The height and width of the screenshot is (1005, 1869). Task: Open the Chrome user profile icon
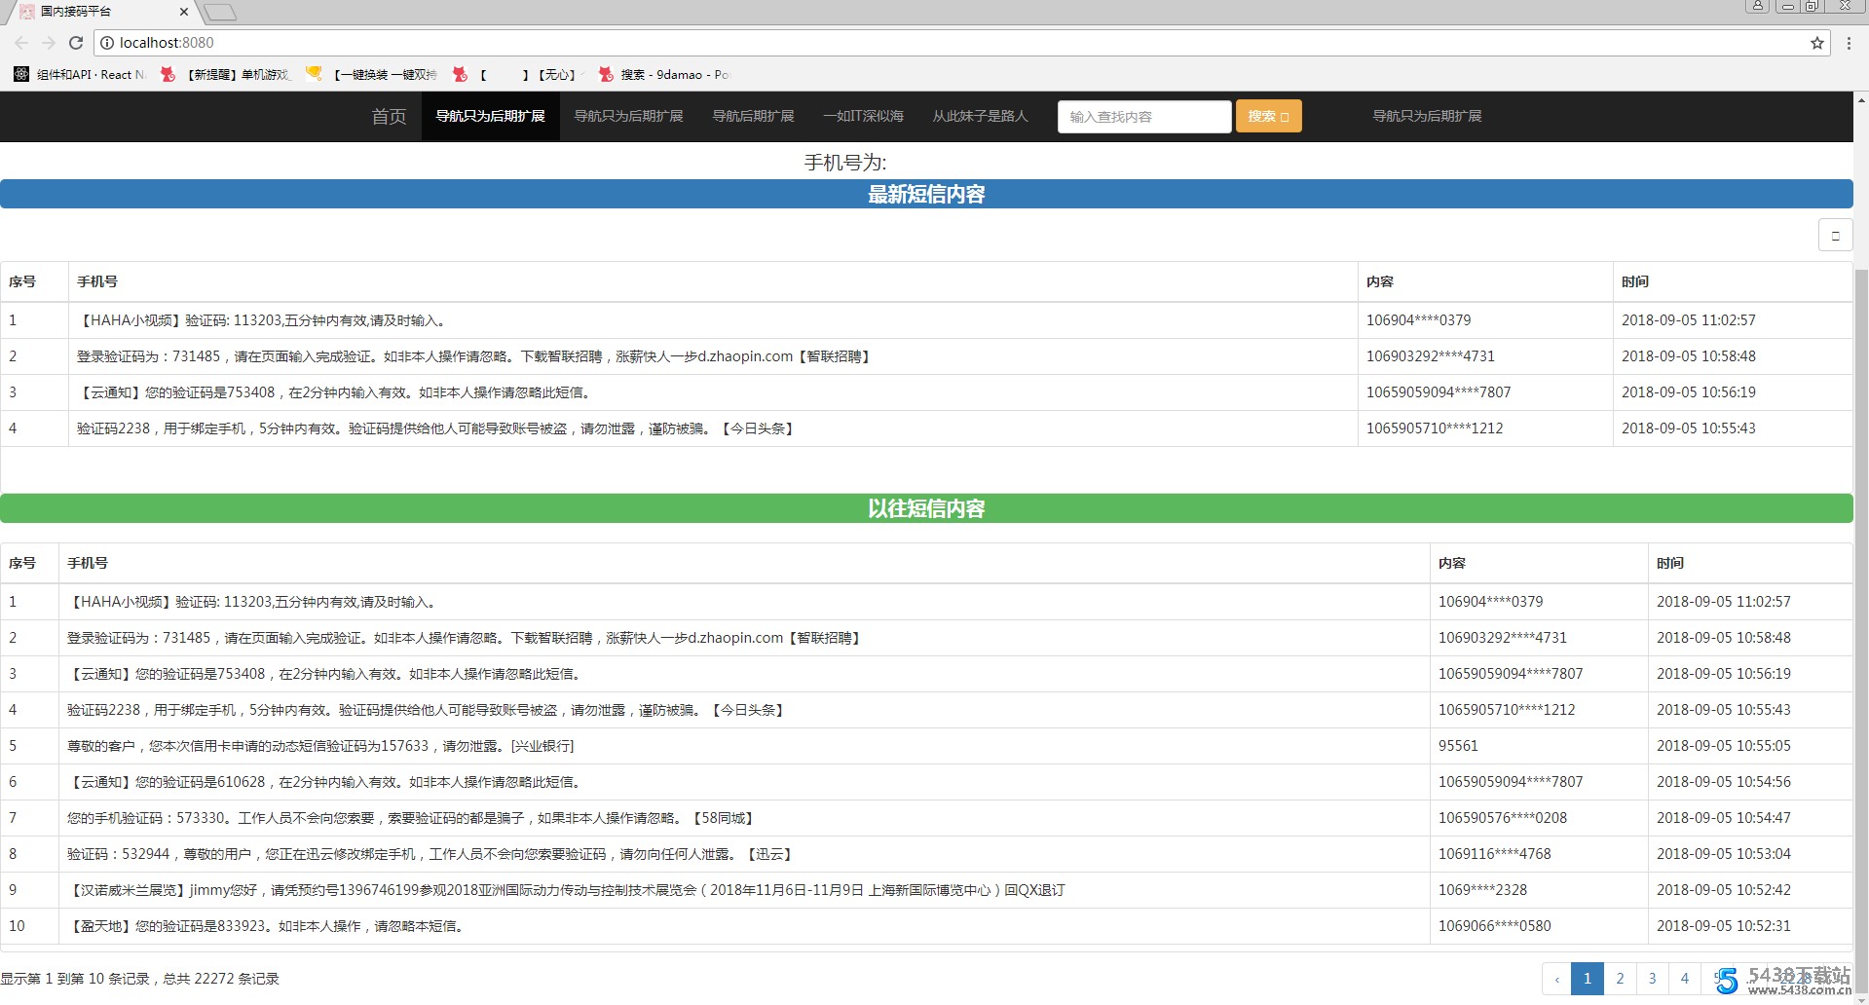(x=1757, y=6)
